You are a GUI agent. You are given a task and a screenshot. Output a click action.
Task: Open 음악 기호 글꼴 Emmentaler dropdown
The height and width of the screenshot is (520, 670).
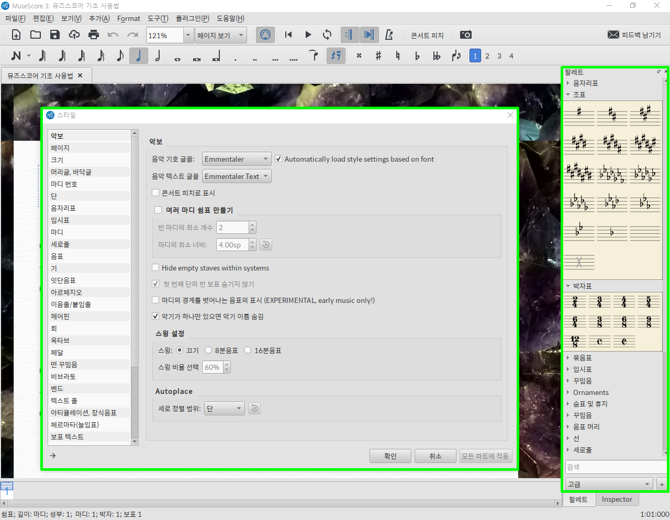[x=237, y=159]
